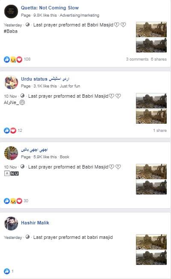Click sad reaction on the Book page post

tap(13, 201)
